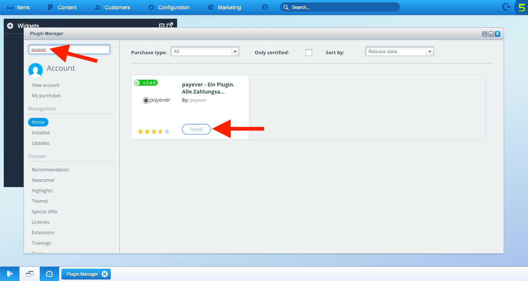Open the Items menu
The height and width of the screenshot is (281, 528).
point(18,7)
